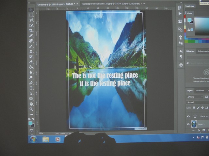Open the layer Kind filter dropdown

[x=195, y=97]
